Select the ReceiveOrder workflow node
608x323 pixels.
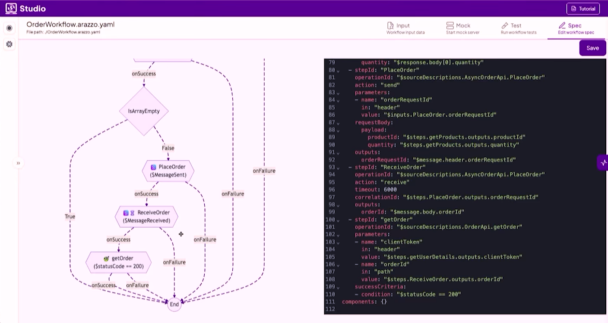pyautogui.click(x=146, y=216)
